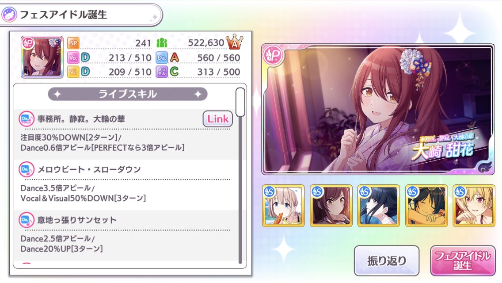Click the フェスアイドル誕生 pink button
This screenshot has width=502, height=283.
pyautogui.click(x=463, y=260)
